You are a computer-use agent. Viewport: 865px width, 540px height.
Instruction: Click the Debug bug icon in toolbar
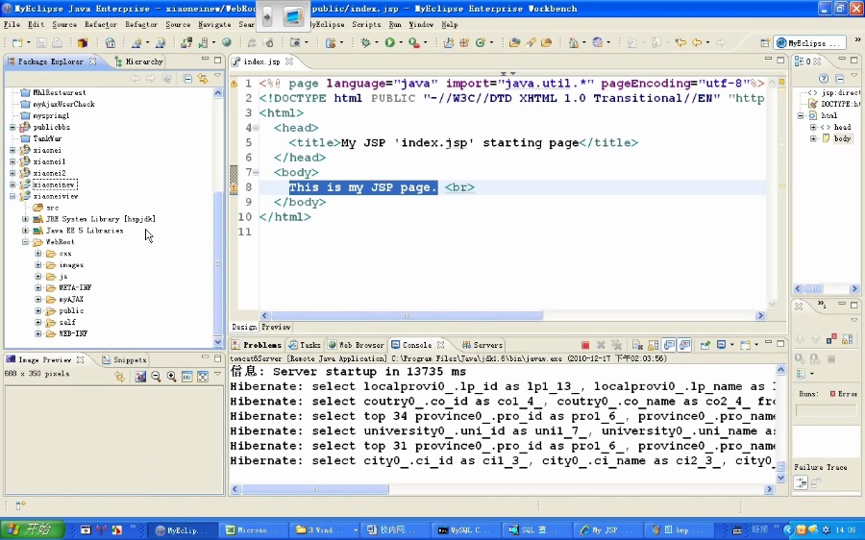[365, 43]
